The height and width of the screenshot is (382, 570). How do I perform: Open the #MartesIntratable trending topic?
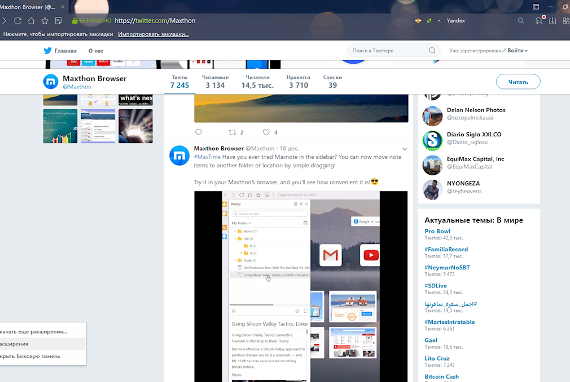pyautogui.click(x=450, y=322)
